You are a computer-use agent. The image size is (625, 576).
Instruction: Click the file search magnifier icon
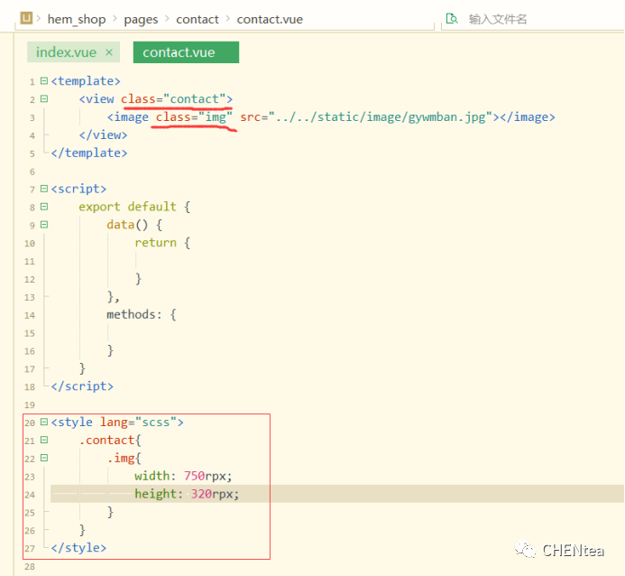(x=452, y=18)
